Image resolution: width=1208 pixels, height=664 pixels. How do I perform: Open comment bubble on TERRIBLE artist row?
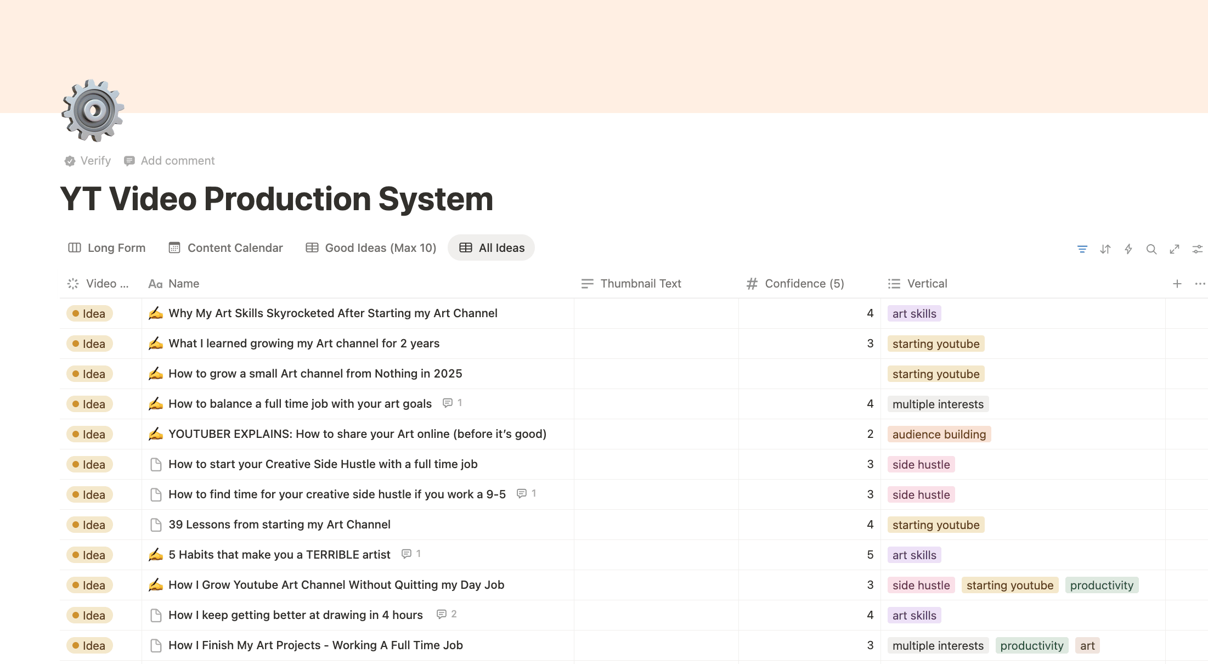407,554
